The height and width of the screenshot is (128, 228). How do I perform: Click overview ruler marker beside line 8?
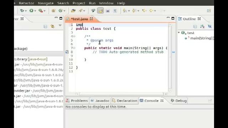coord(173,52)
